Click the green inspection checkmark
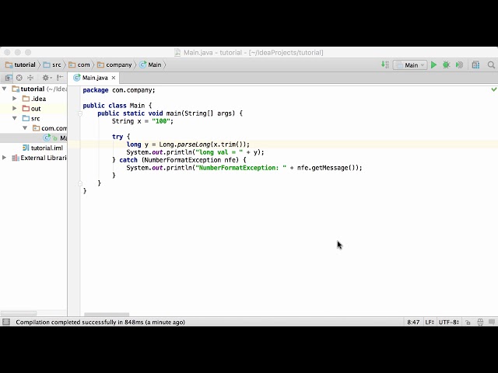498x373 pixels. coord(494,90)
